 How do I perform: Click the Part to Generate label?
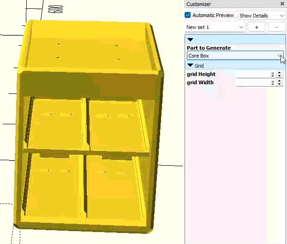point(209,48)
